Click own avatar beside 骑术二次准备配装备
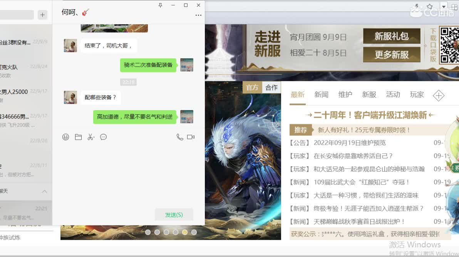The image size is (459, 257). click(x=187, y=65)
